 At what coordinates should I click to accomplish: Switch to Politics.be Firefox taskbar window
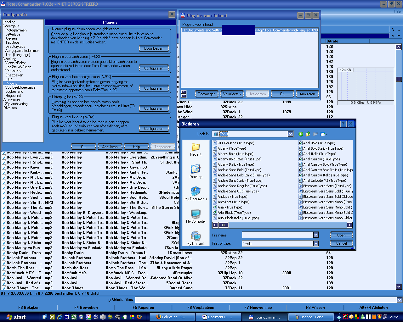172,317
